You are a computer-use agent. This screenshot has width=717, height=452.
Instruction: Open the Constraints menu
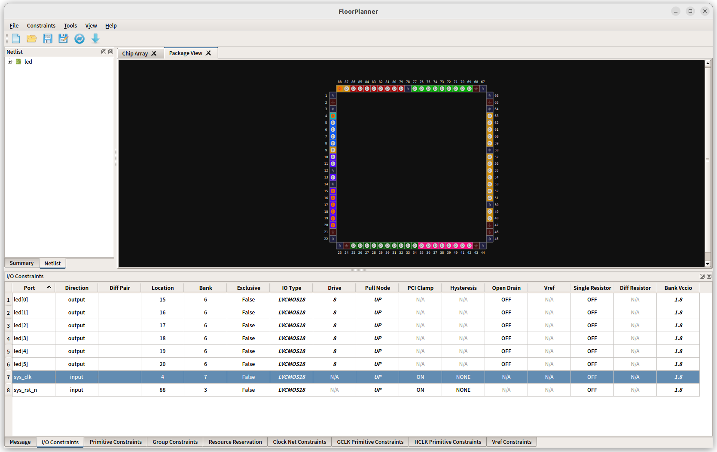pos(41,25)
